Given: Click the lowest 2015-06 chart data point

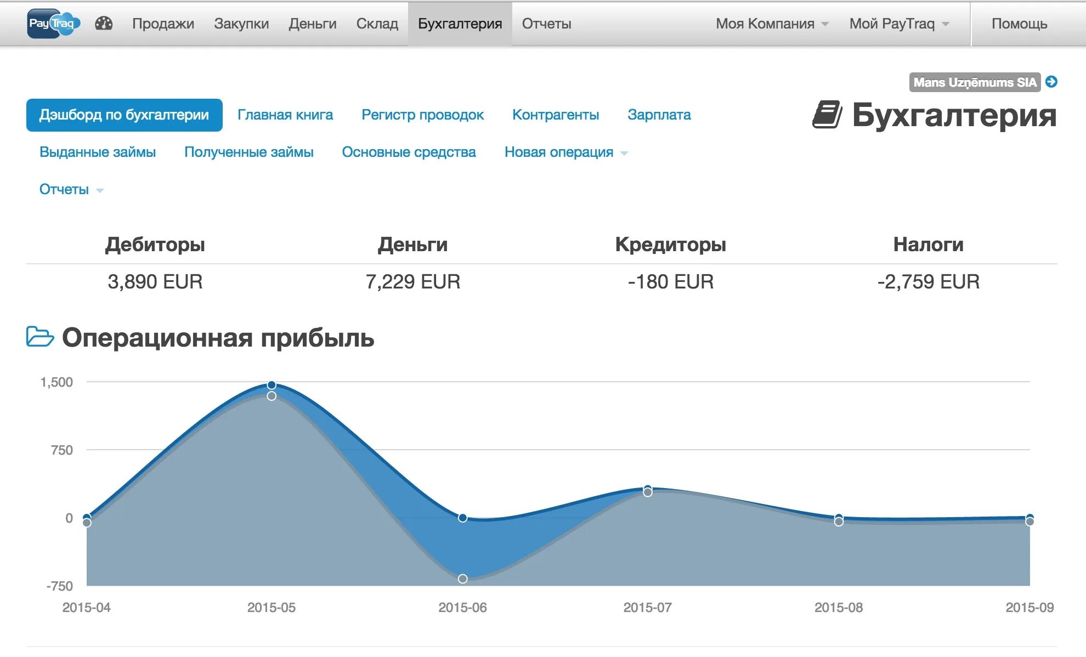Looking at the screenshot, I should (462, 579).
